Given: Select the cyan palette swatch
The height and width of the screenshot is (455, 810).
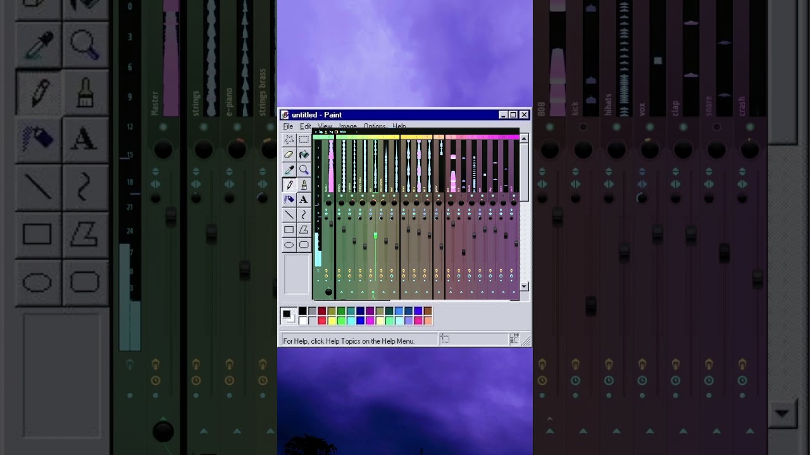Looking at the screenshot, I should click(x=351, y=320).
